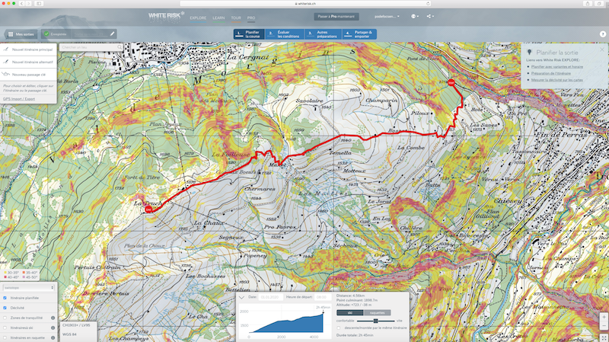The height and width of the screenshot is (342, 609).
Task: Expand the share options dropdown
Action: pos(432,16)
